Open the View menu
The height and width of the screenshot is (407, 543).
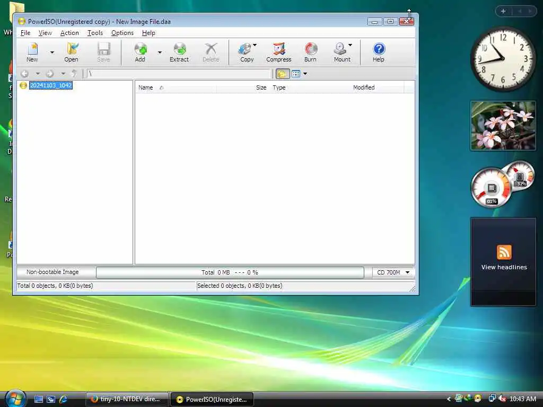(x=45, y=33)
